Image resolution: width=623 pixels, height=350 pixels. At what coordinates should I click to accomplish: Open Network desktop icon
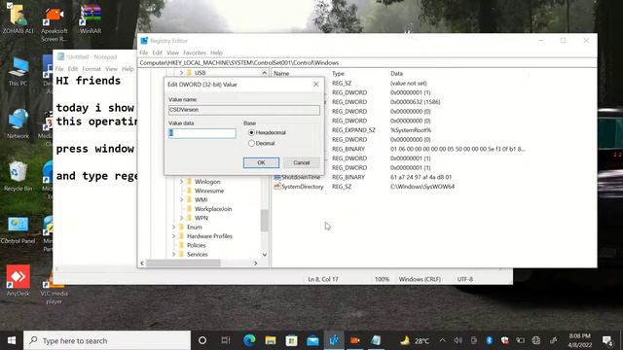(x=18, y=123)
